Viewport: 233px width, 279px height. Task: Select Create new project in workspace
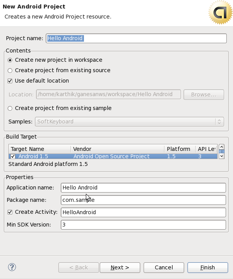10,60
